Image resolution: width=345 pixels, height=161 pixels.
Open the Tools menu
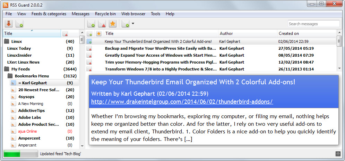(x=156, y=14)
